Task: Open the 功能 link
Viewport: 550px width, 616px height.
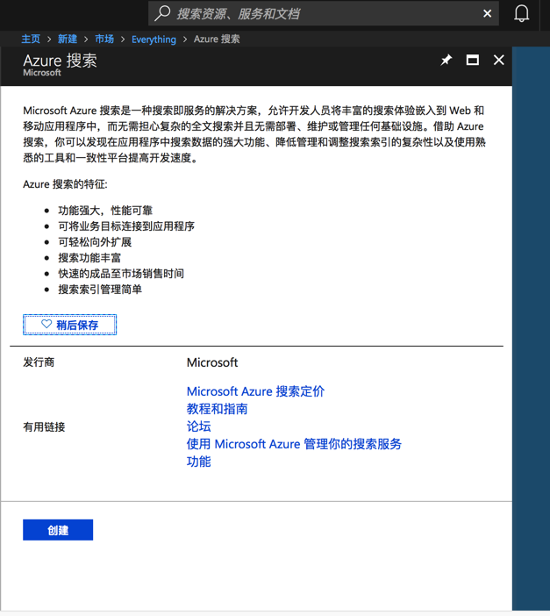Action: (198, 462)
